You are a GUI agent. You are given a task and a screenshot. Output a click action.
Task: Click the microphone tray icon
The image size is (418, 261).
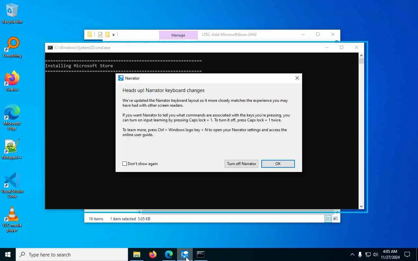(360, 254)
